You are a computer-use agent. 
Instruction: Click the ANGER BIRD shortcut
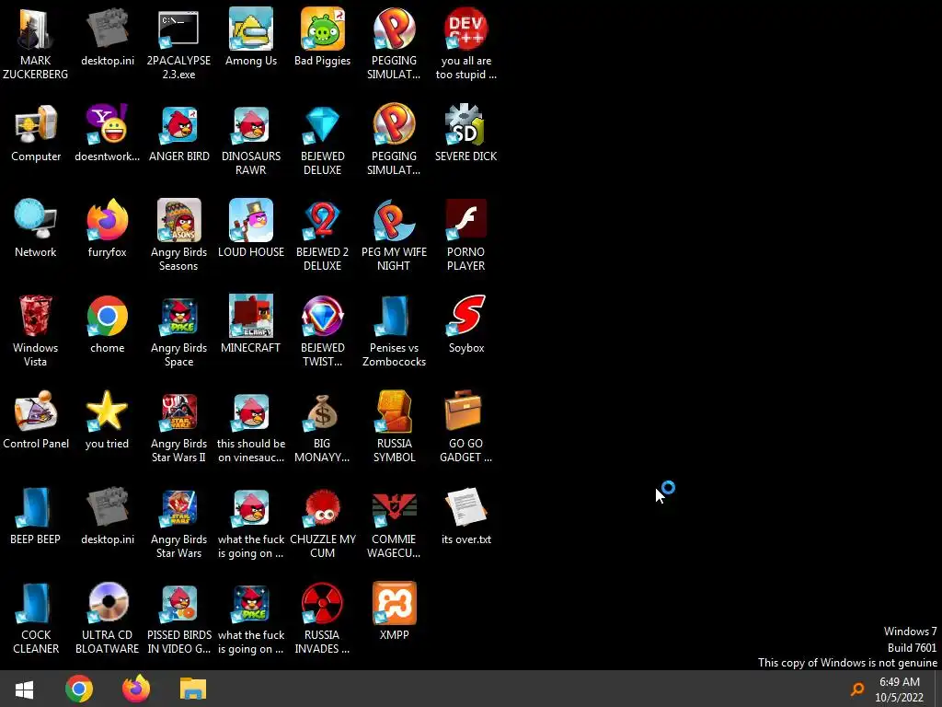179,124
